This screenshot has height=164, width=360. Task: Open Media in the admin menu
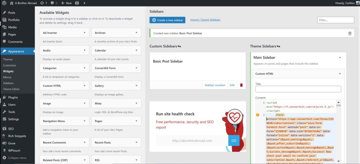(12, 27)
